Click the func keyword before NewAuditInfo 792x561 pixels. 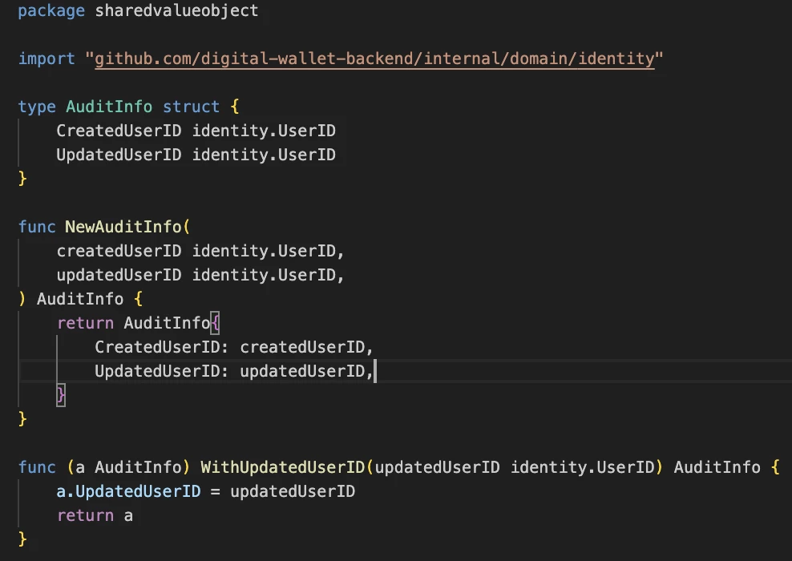point(36,226)
